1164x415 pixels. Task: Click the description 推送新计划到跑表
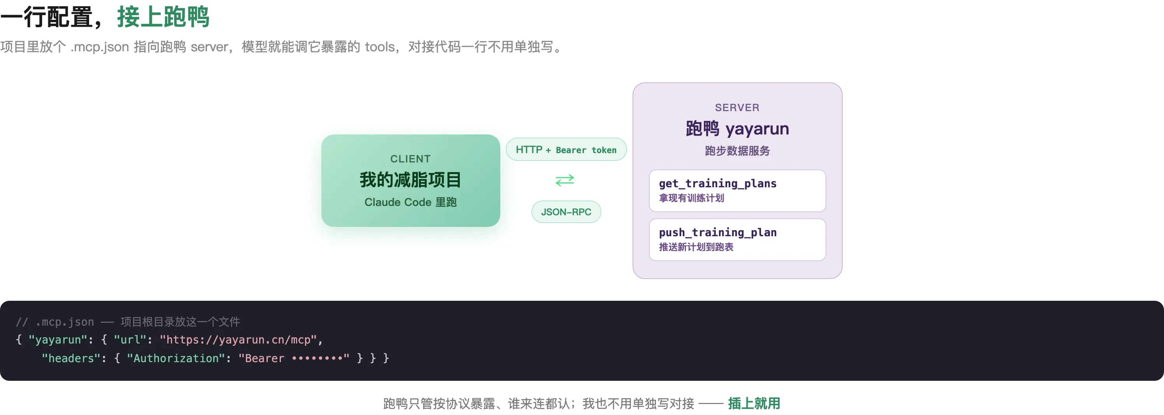(x=696, y=247)
